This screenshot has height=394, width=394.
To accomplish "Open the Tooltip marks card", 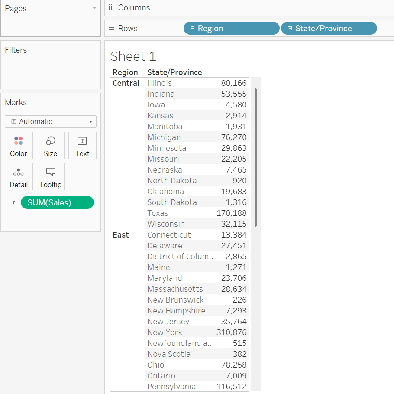I will click(51, 176).
